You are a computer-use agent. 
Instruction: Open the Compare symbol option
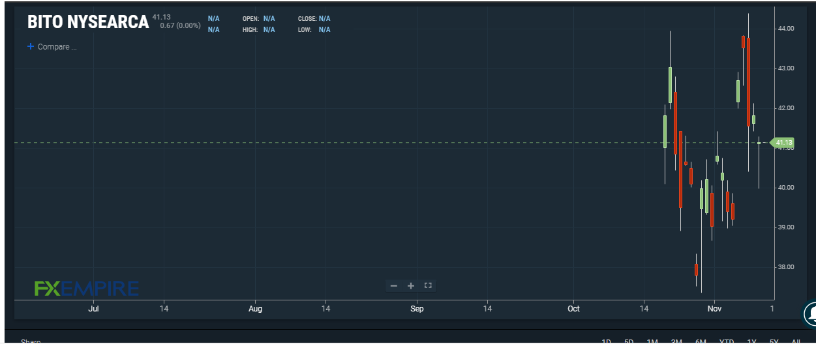52,47
